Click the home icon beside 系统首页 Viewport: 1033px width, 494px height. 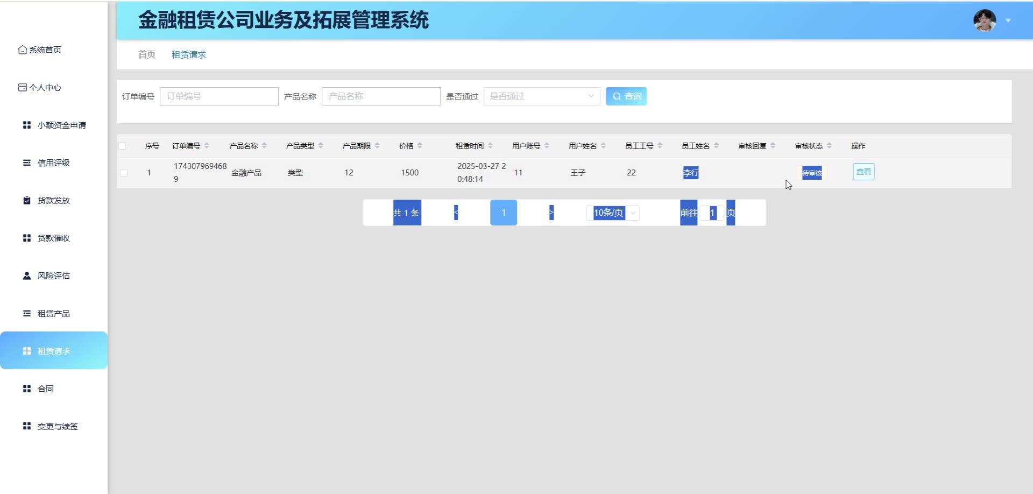tap(23, 50)
